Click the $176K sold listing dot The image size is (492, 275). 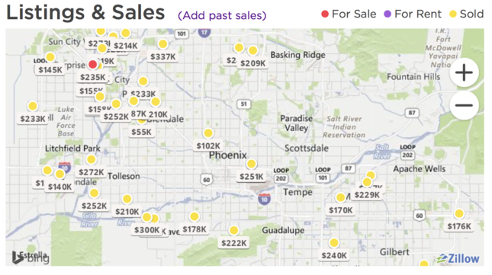click(x=459, y=213)
